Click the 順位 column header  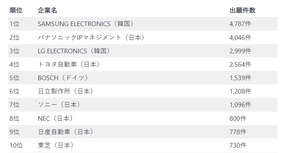coord(16,10)
